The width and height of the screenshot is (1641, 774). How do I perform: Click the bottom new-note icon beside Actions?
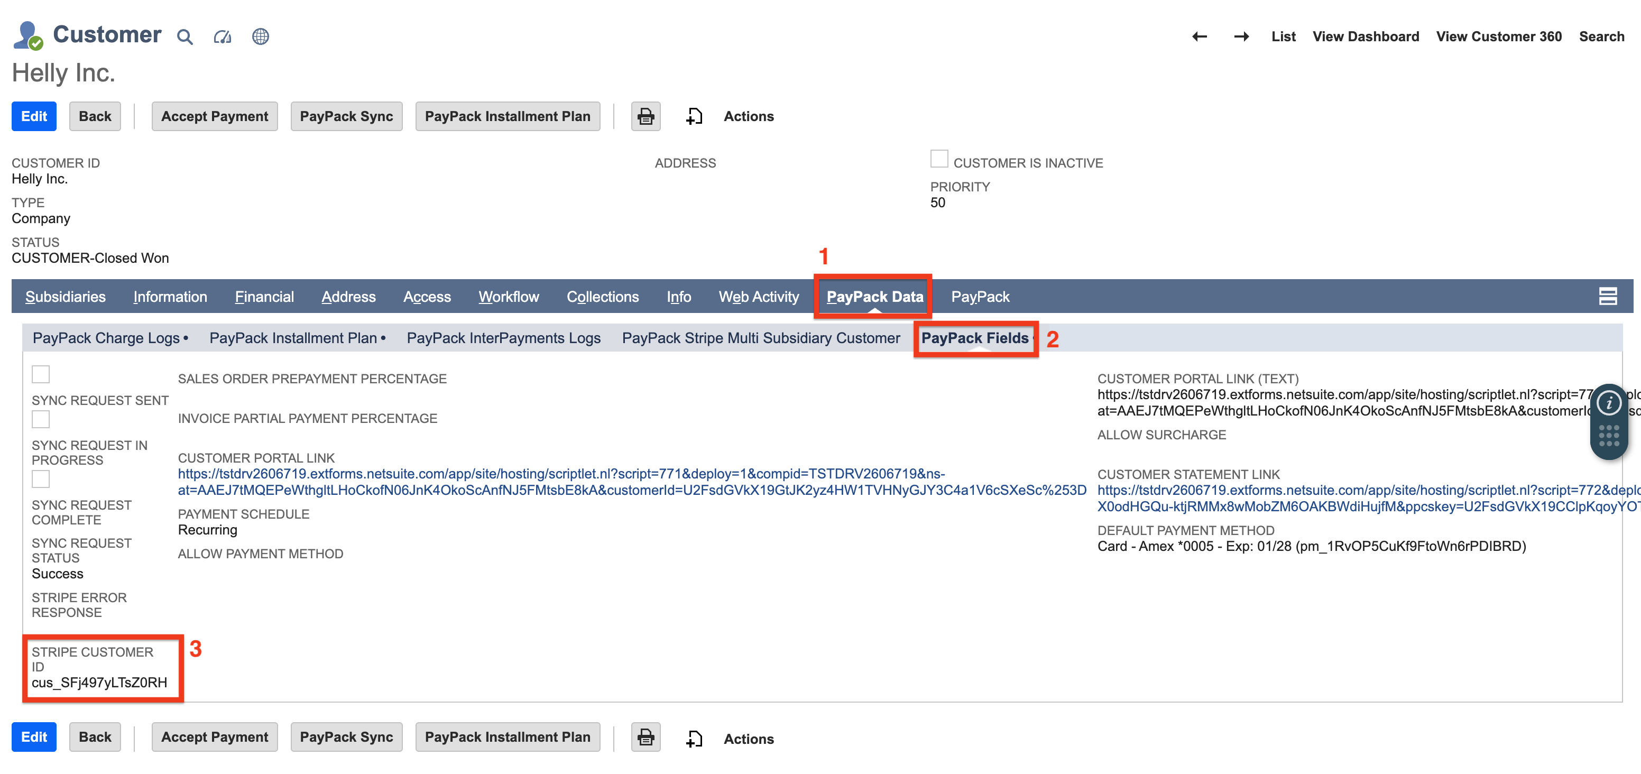pyautogui.click(x=694, y=739)
